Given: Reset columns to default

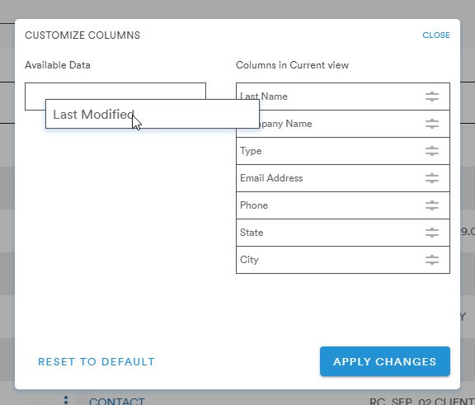Looking at the screenshot, I should pyautogui.click(x=96, y=361).
